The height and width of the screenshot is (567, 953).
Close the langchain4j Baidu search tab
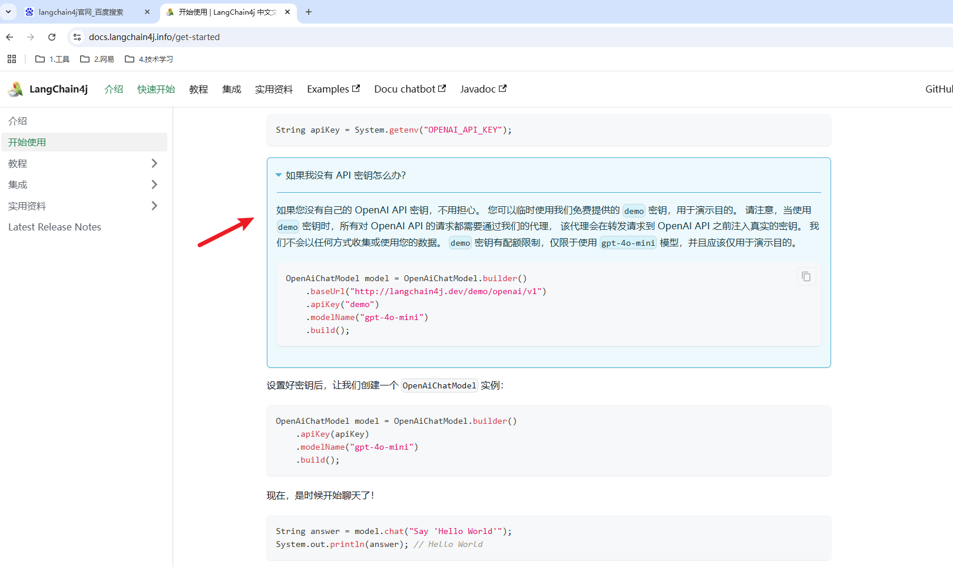147,12
